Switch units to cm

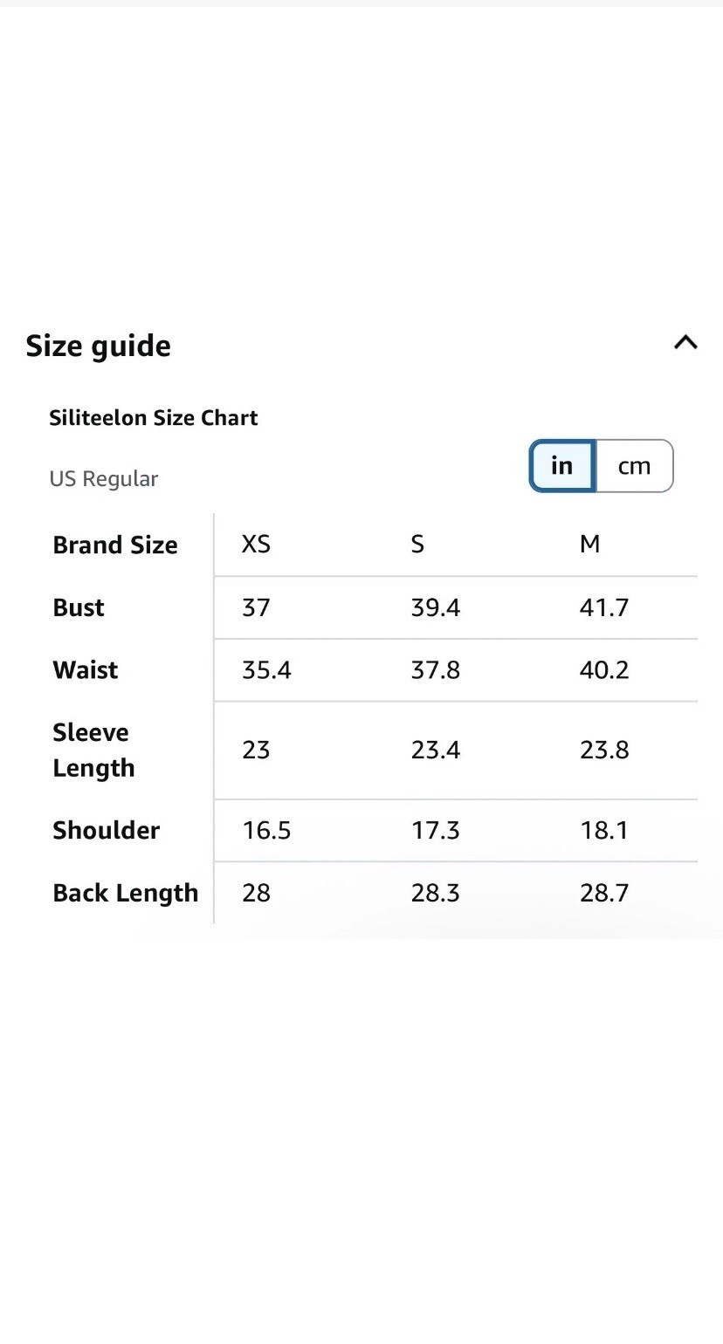tap(635, 466)
